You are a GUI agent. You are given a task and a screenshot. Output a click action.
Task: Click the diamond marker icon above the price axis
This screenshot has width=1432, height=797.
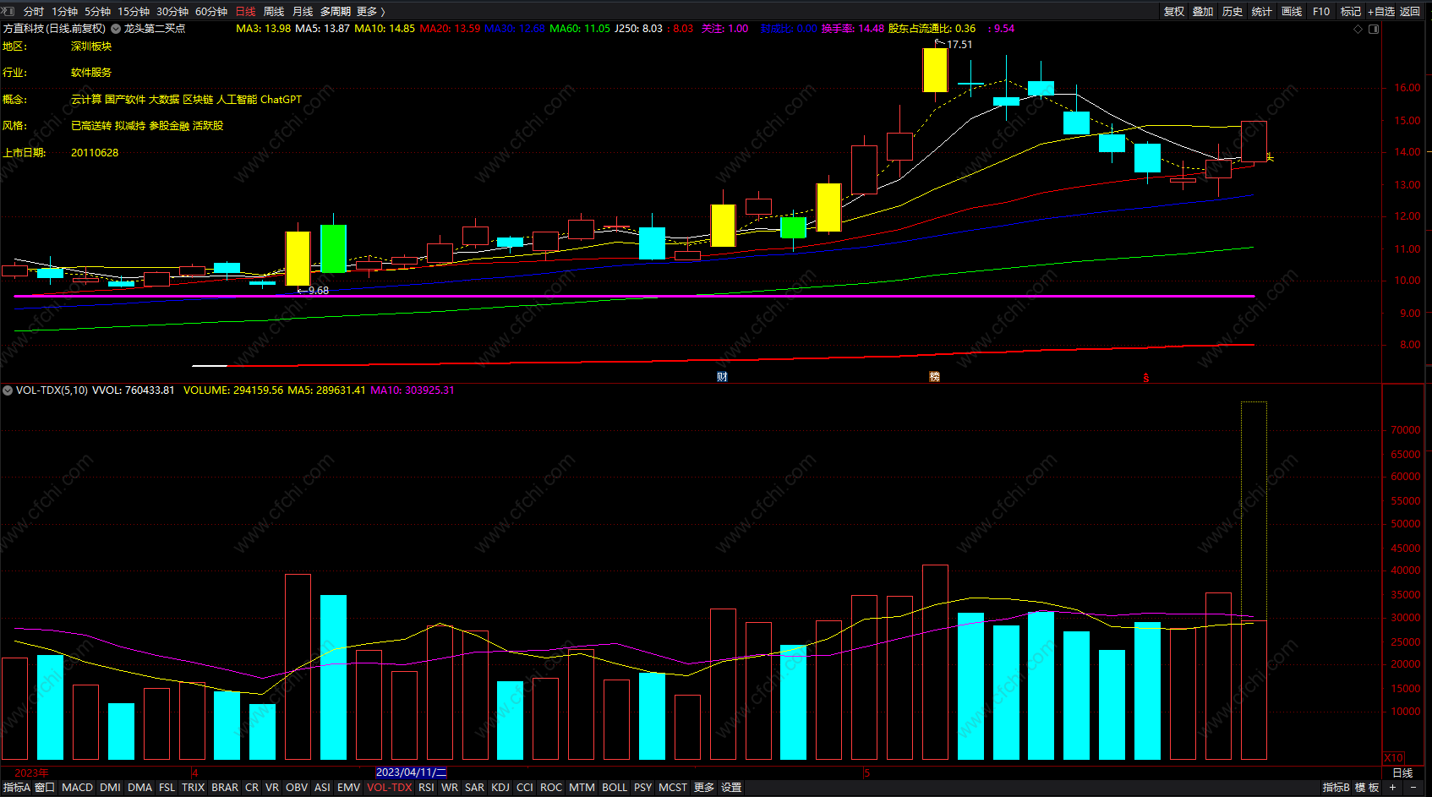(x=1358, y=29)
